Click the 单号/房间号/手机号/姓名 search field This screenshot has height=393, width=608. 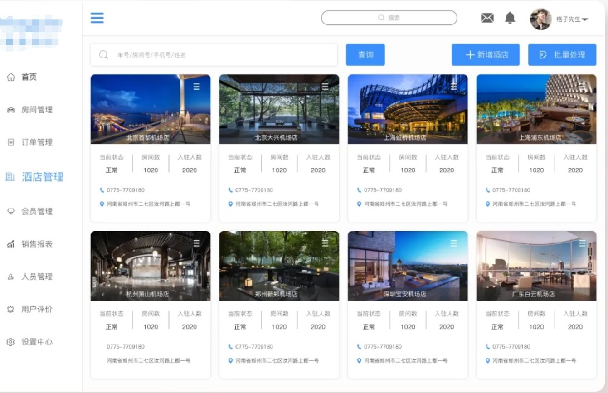coord(214,55)
